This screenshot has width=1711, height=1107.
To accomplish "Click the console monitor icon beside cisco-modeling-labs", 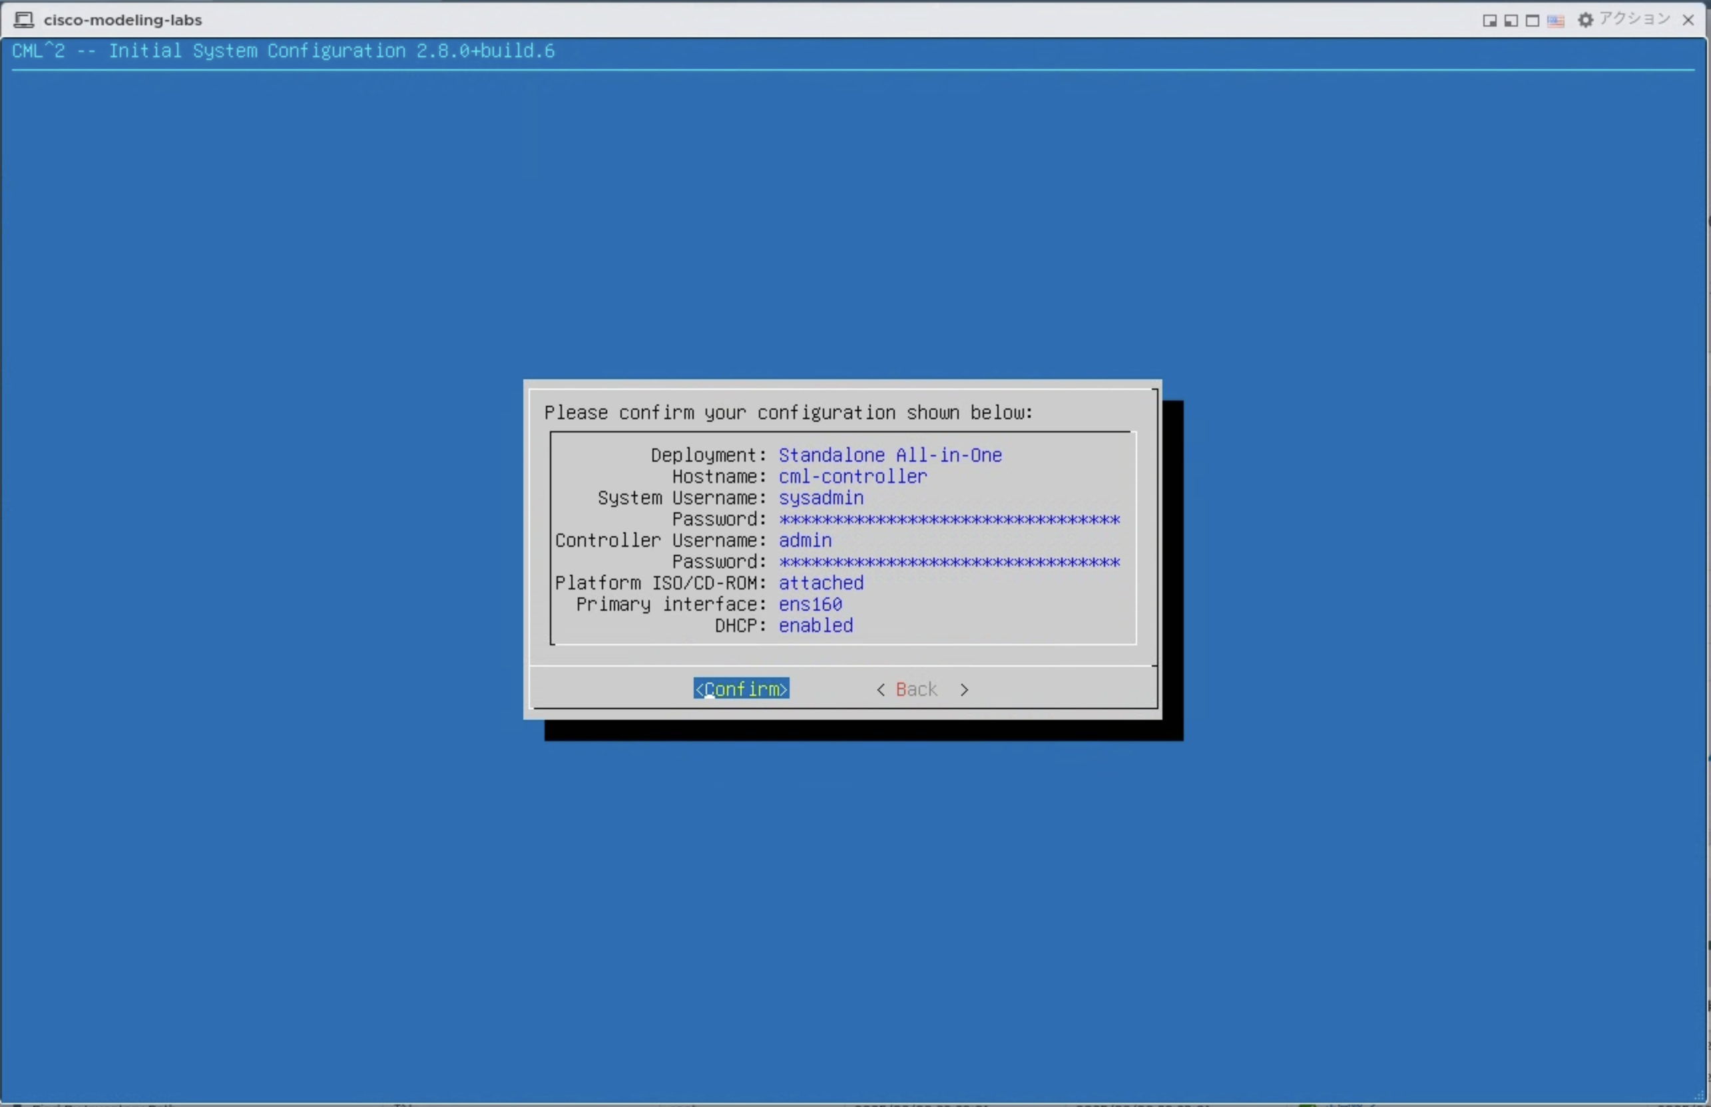I will tap(24, 20).
